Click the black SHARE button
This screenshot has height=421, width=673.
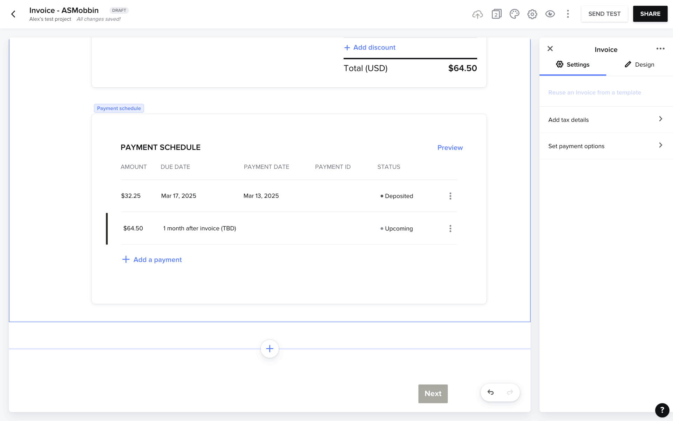coord(650,14)
